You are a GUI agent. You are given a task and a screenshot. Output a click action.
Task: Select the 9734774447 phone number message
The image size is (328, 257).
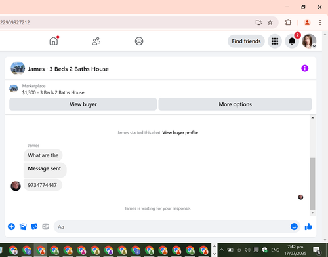point(43,185)
